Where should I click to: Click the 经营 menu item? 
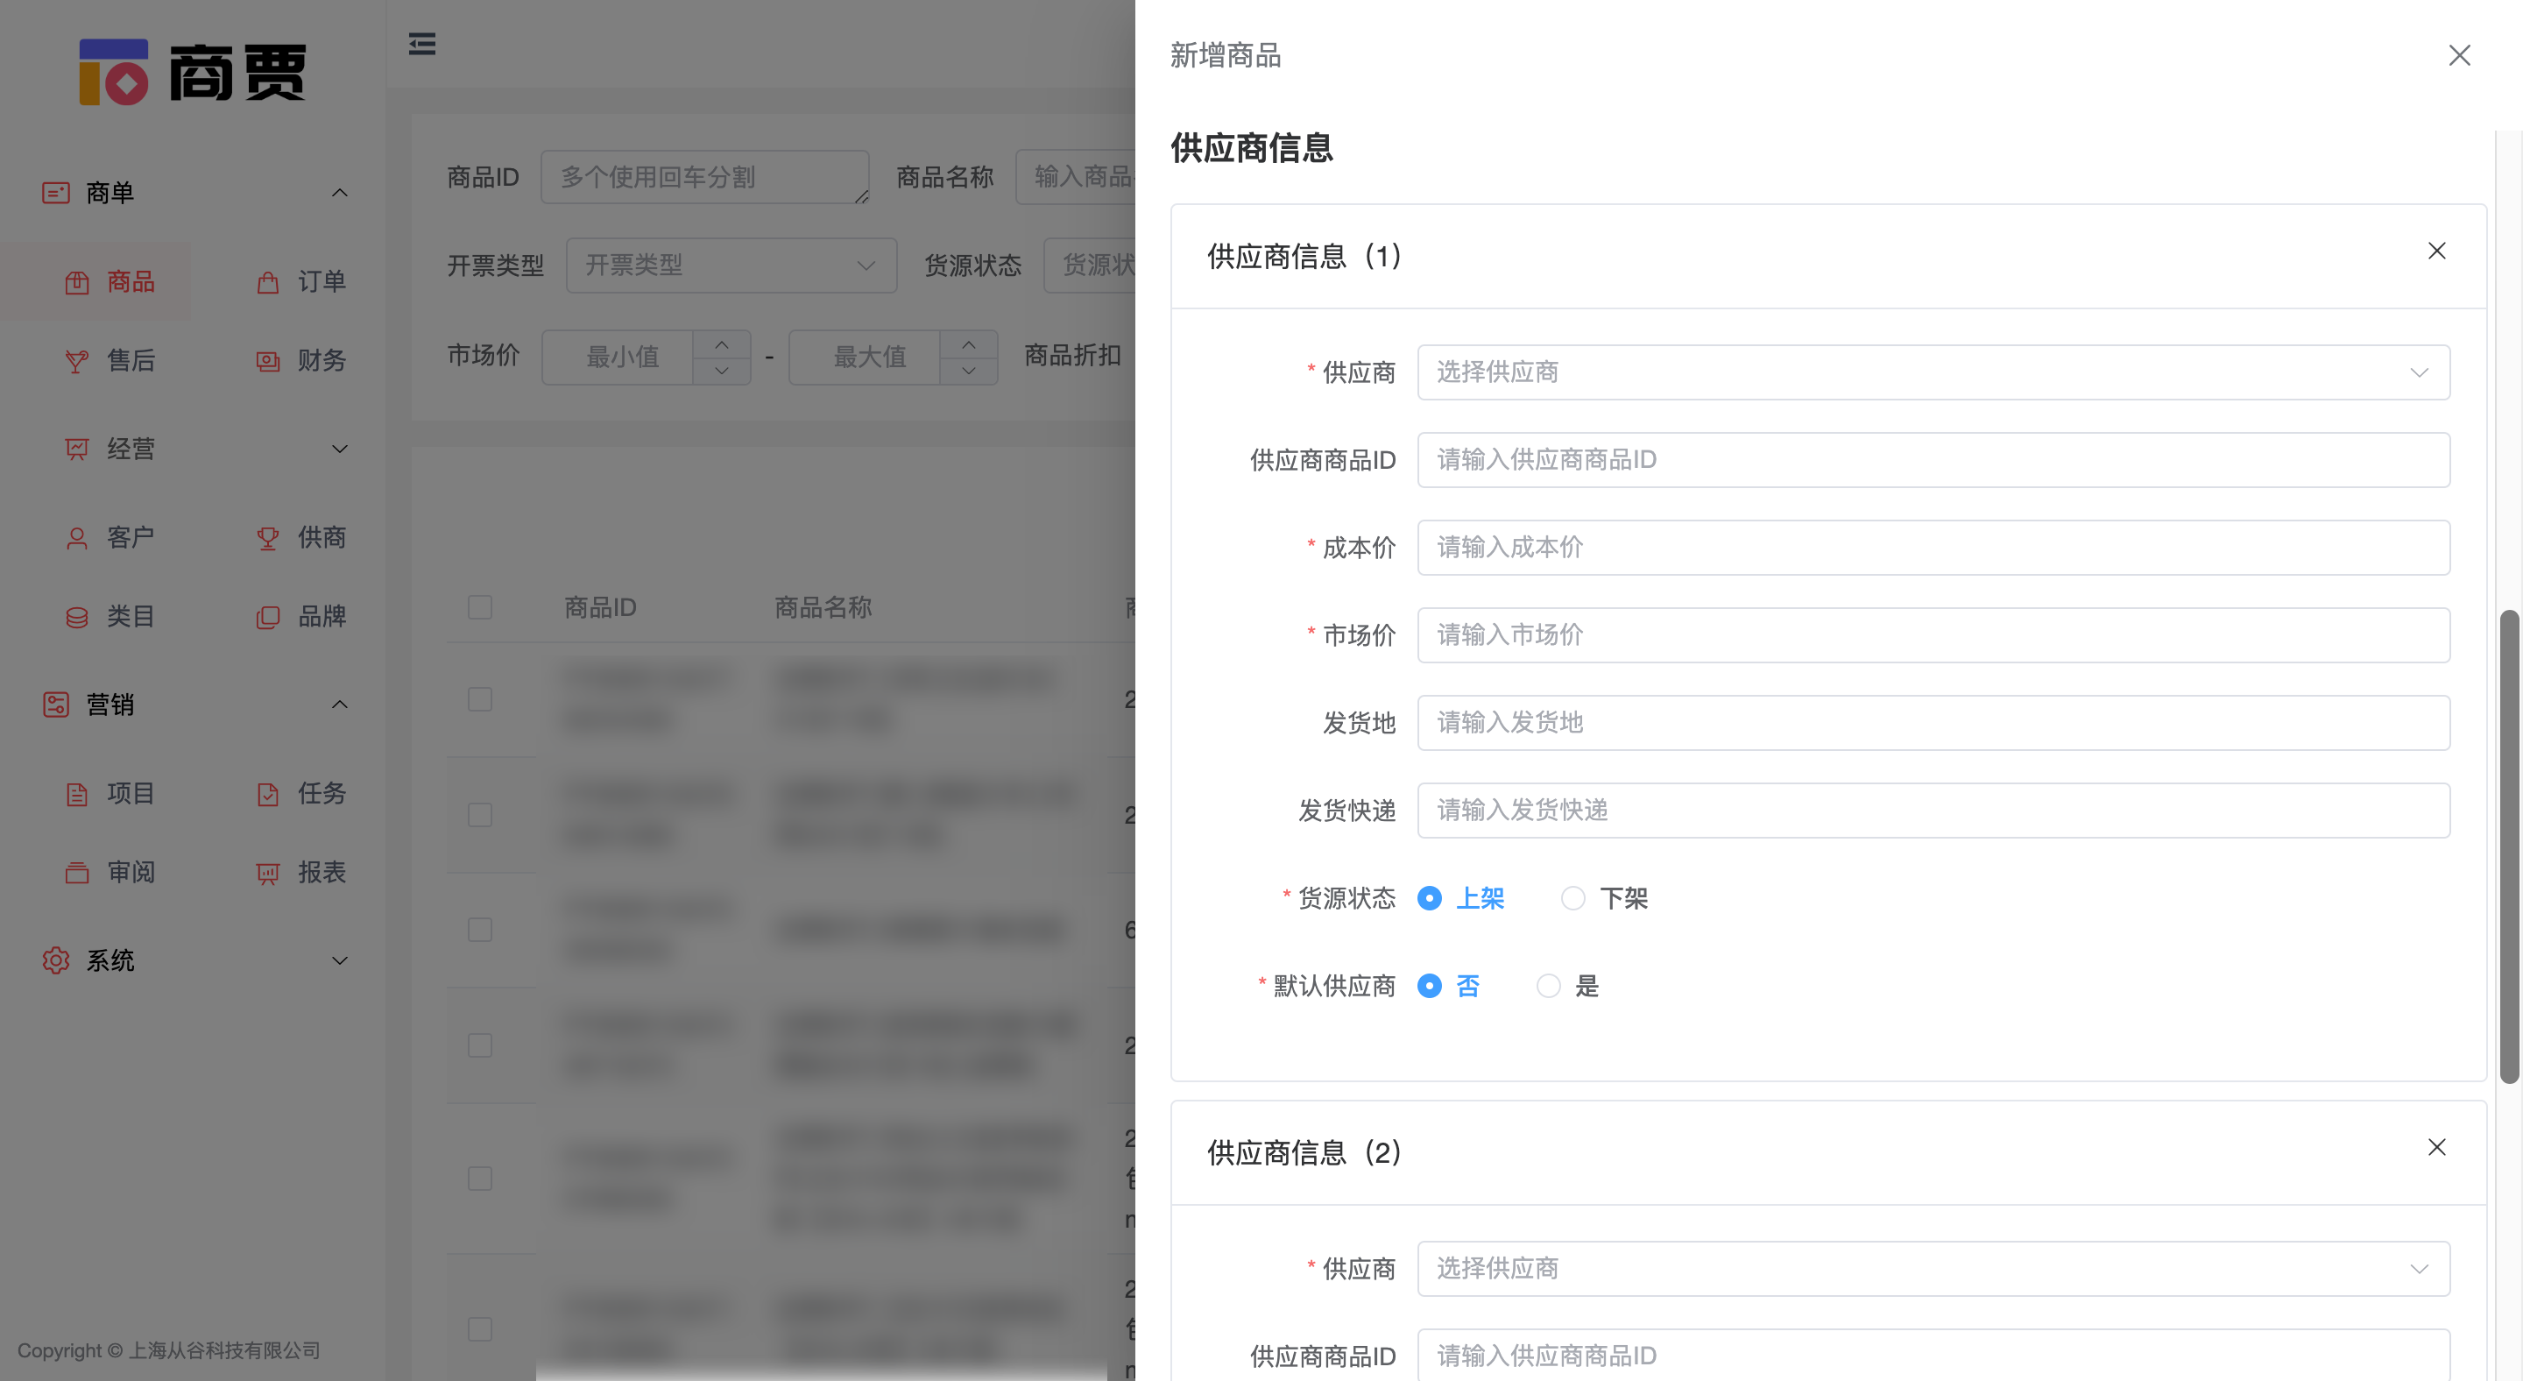[x=128, y=449]
